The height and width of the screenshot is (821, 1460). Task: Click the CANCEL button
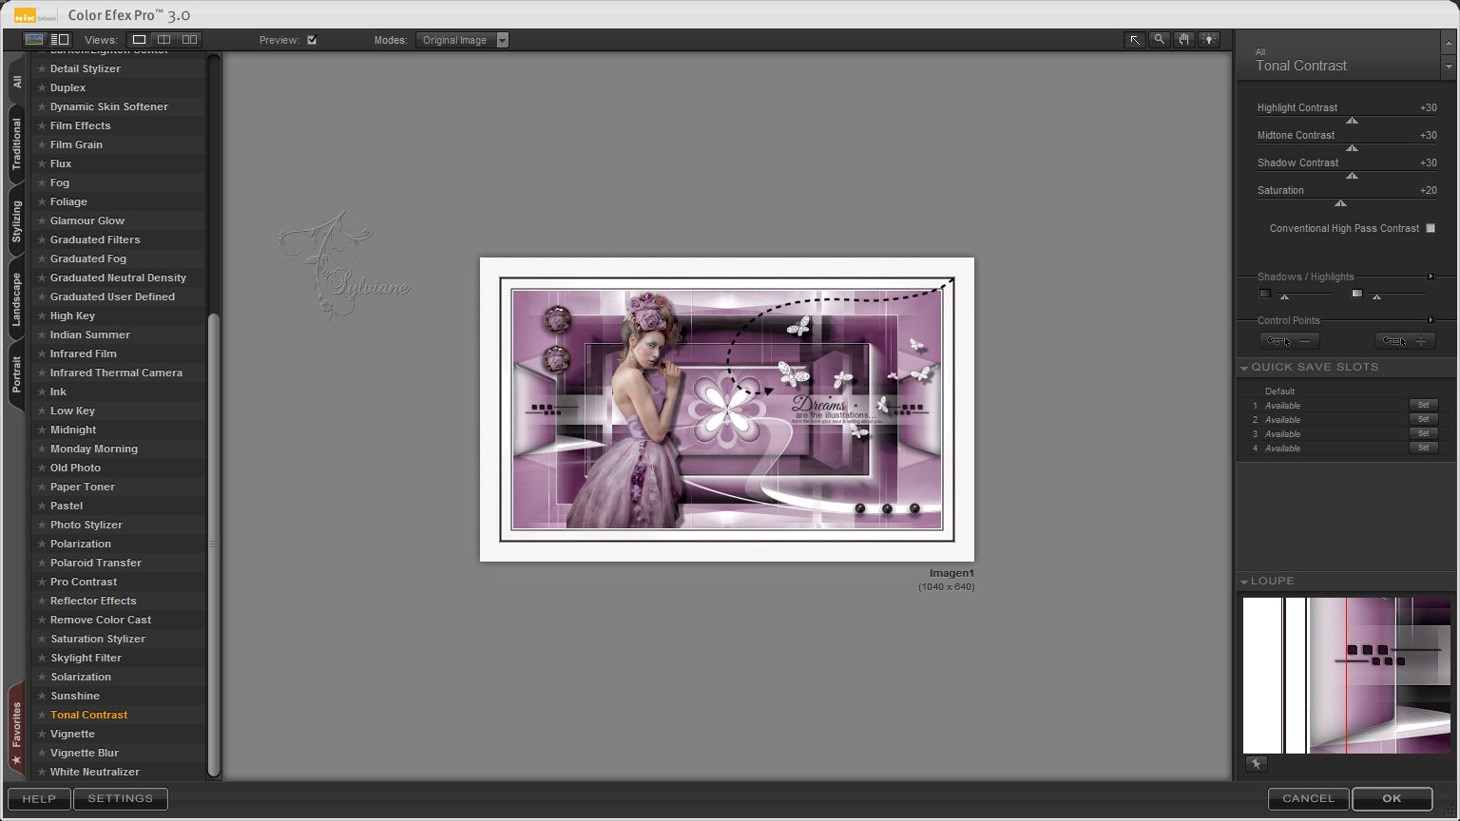click(1308, 799)
